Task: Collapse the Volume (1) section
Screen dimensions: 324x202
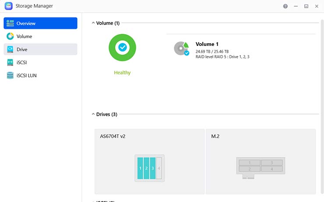Action: 93,23
